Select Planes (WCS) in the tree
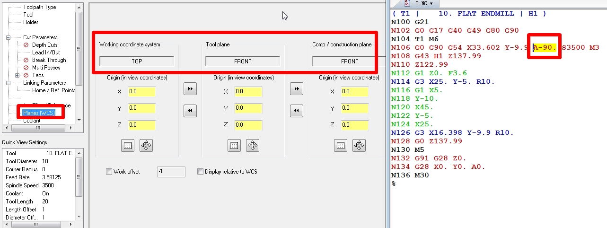Viewport: 607px width, 228px height. [x=39, y=113]
